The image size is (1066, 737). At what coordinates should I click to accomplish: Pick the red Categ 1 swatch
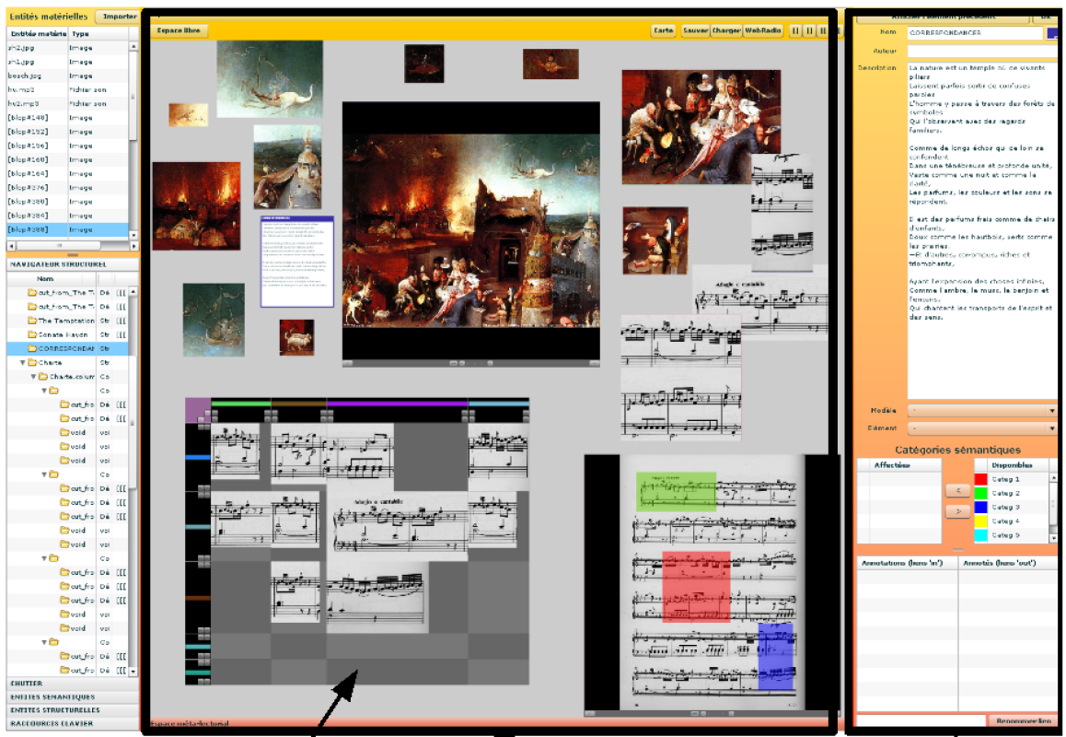(x=981, y=480)
